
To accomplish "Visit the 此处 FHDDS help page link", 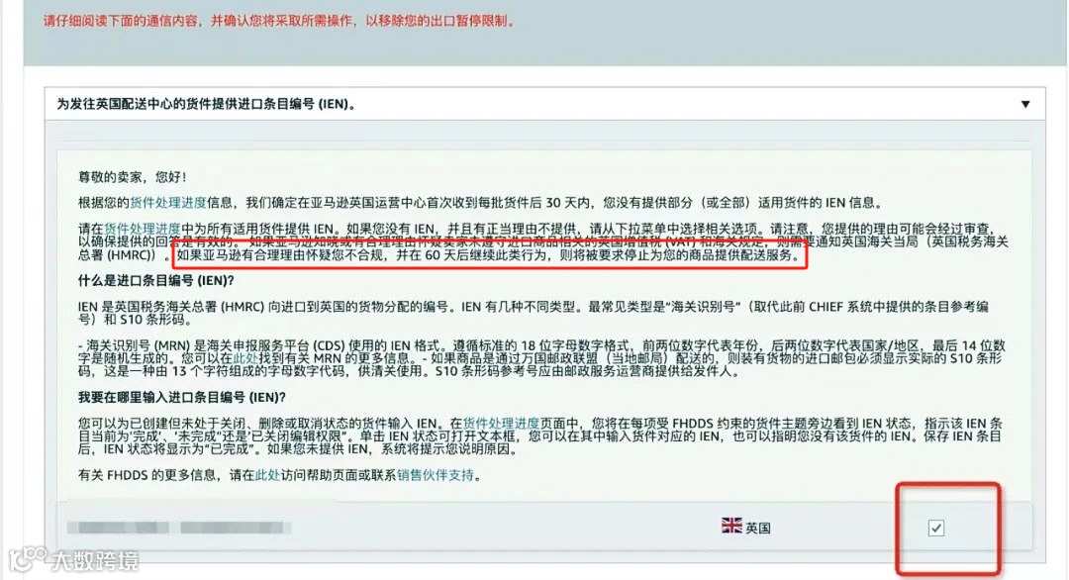I will [267, 475].
